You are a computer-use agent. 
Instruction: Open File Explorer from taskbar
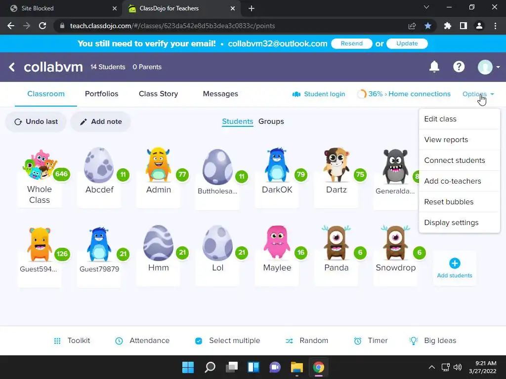296,367
